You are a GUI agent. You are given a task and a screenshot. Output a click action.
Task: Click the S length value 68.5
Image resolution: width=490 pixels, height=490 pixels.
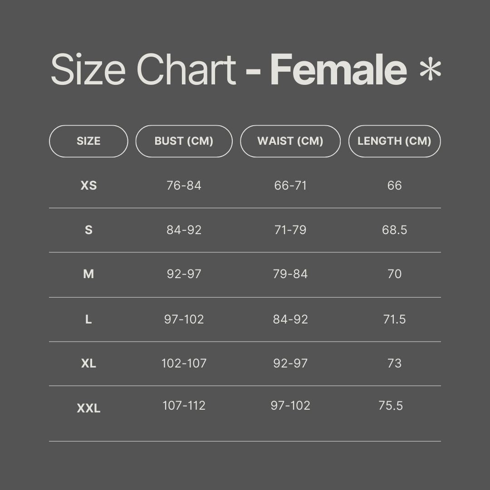[394, 230]
